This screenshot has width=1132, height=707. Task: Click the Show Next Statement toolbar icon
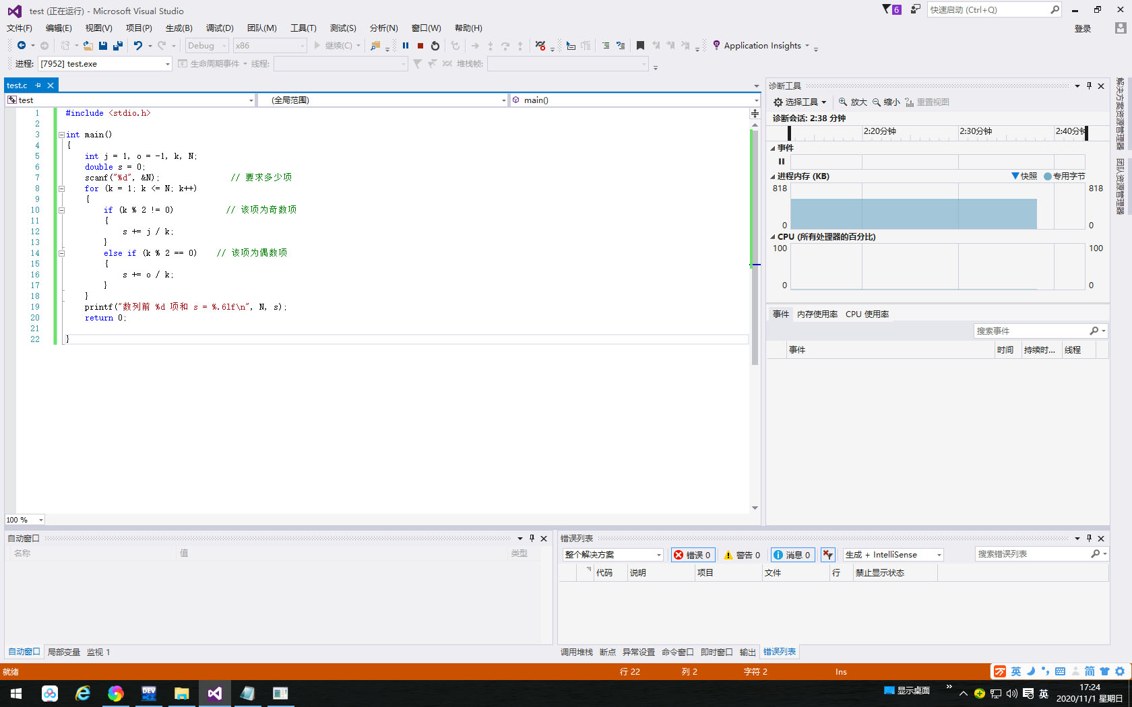coord(475,45)
